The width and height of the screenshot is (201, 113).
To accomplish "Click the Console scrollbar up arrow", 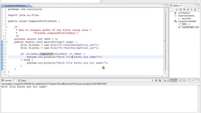I will coord(199,87).
